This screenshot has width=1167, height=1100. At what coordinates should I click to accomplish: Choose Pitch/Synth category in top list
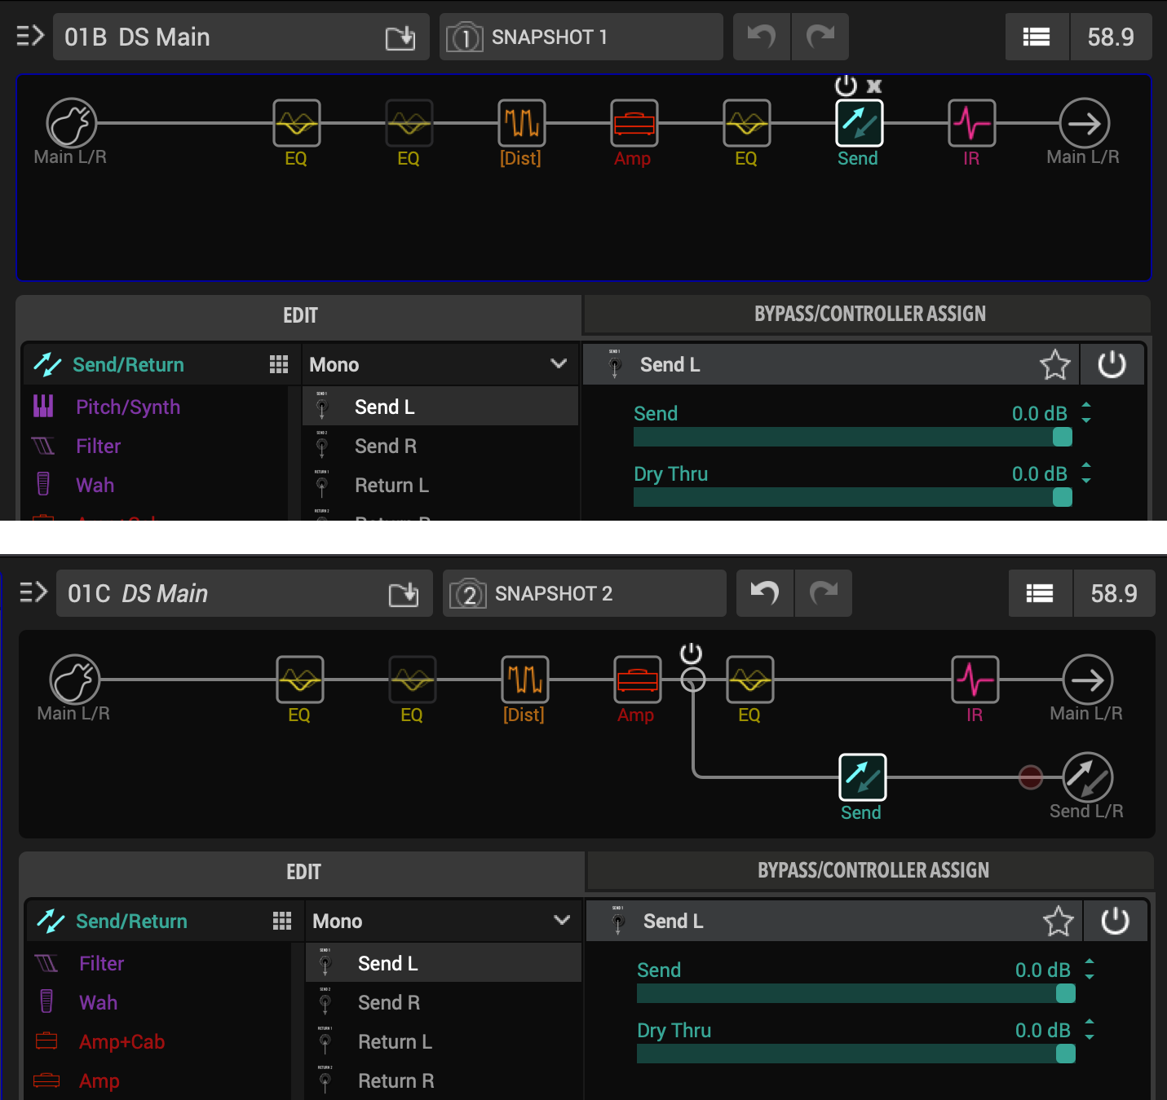[156, 407]
